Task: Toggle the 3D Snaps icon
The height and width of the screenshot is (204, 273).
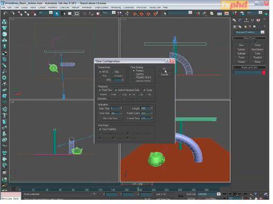Action: point(135,14)
